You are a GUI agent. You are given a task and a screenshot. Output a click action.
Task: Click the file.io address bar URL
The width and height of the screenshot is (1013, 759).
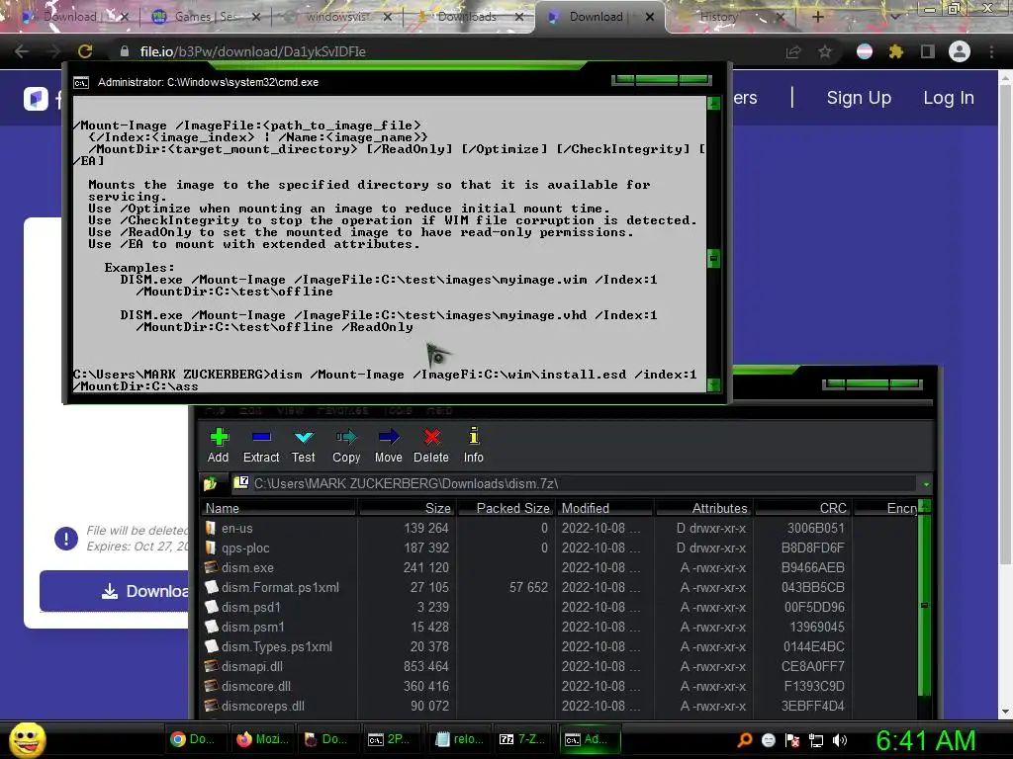(x=252, y=51)
